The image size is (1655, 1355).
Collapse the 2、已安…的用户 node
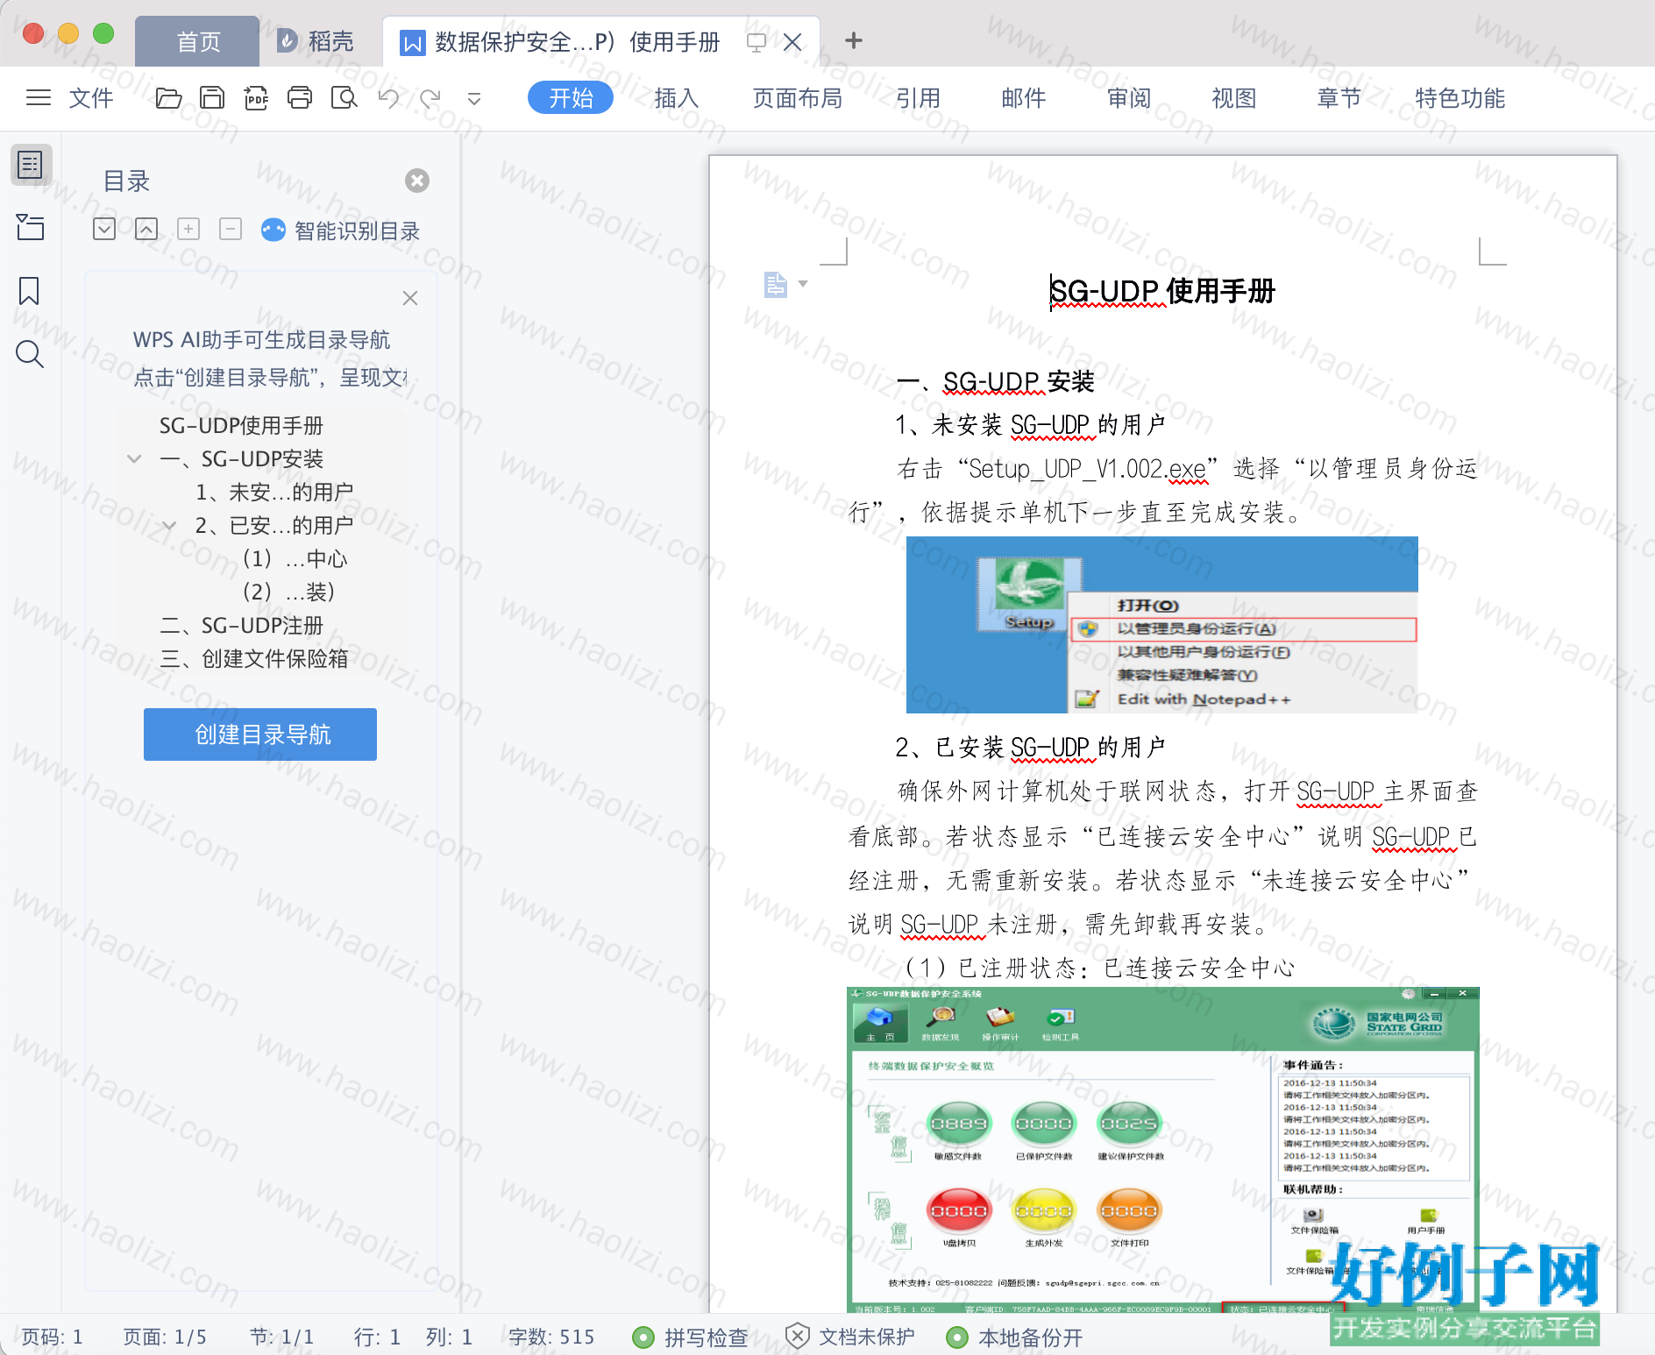pyautogui.click(x=169, y=525)
